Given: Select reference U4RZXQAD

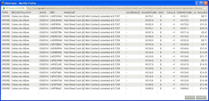Looking at the screenshot, I should (x=56, y=68).
